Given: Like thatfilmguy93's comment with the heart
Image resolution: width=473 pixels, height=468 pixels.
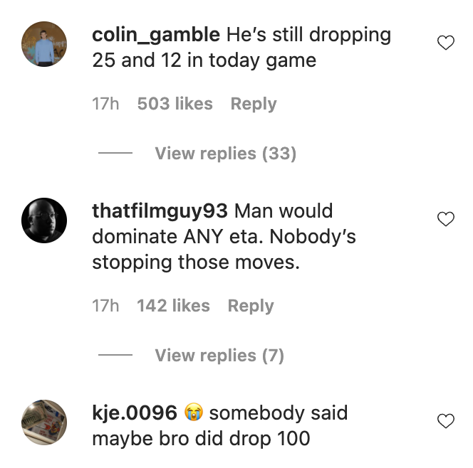Looking at the screenshot, I should click(445, 219).
